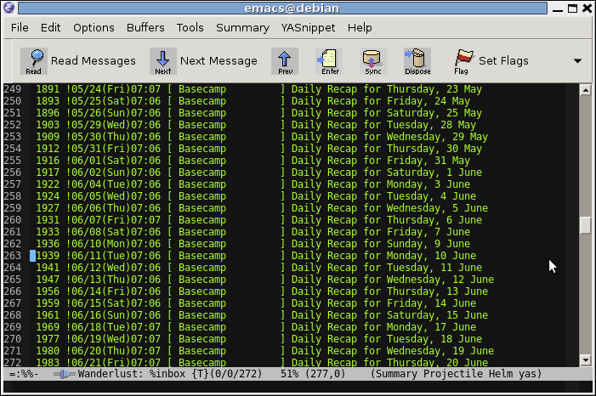Image resolution: width=596 pixels, height=396 pixels.
Task: Maximize the emacs@debian window
Action: pyautogui.click(x=573, y=8)
